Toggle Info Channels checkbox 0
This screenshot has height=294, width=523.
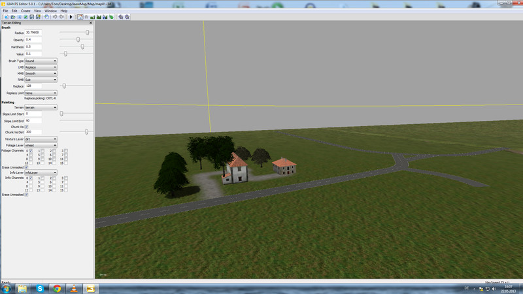click(31, 178)
